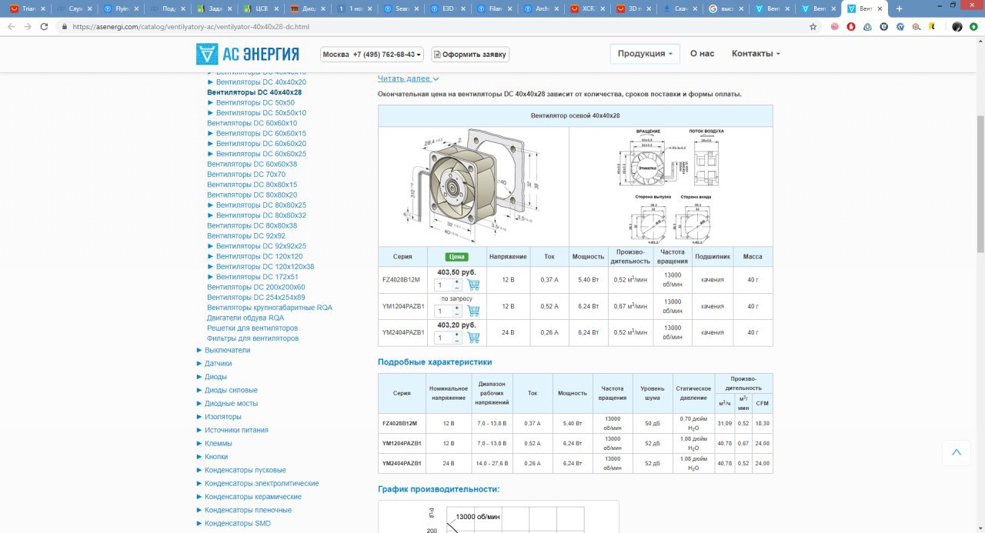Open Двигатели обдува RQA link
The height and width of the screenshot is (533, 985).
coord(245,318)
